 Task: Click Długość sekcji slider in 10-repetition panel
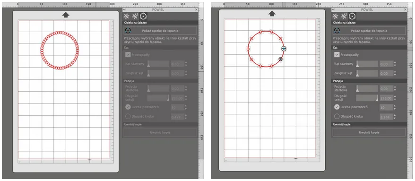click(x=367, y=98)
